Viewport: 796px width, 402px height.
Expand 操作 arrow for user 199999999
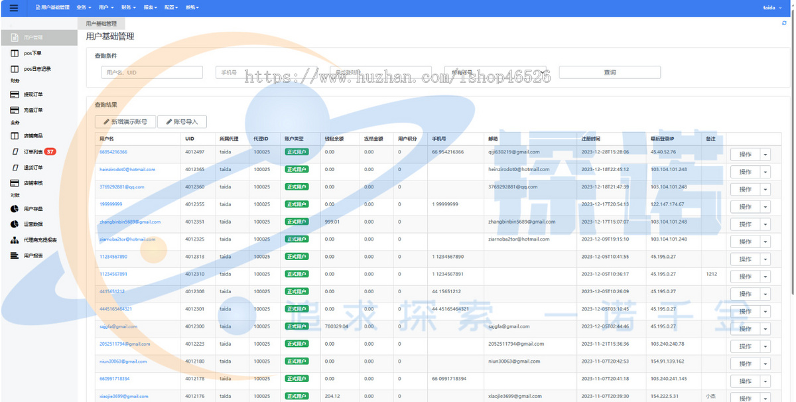pos(765,207)
